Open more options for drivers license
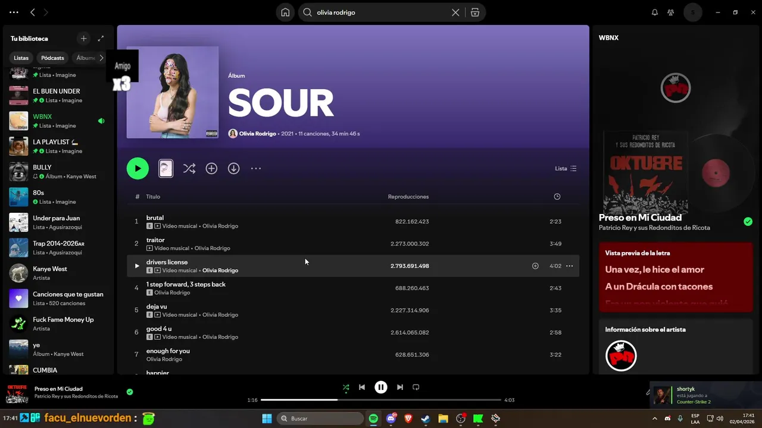The image size is (762, 428). [570, 266]
